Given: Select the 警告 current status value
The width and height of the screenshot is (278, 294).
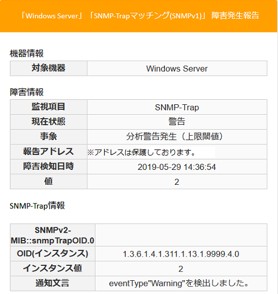Looking at the screenshot, I should 177,122.
